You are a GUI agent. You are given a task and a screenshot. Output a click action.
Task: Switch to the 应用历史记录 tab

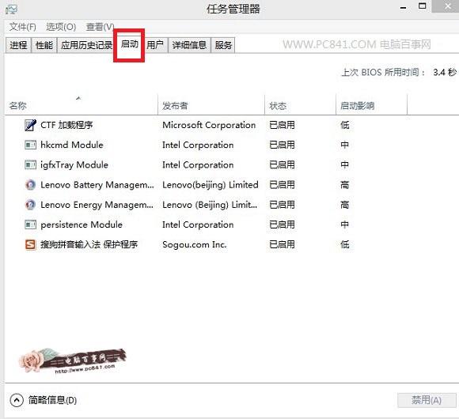(x=86, y=45)
